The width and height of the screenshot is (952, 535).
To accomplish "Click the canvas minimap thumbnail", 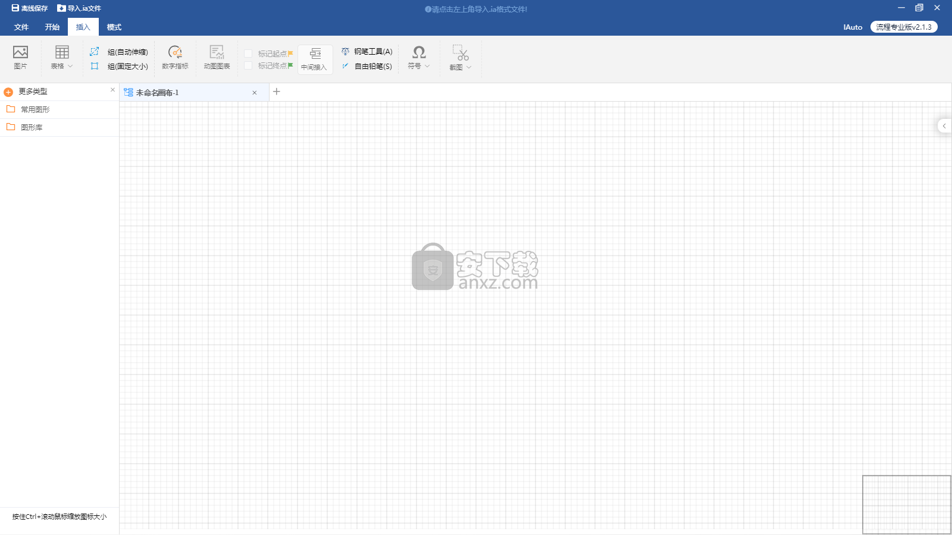I will tap(907, 505).
